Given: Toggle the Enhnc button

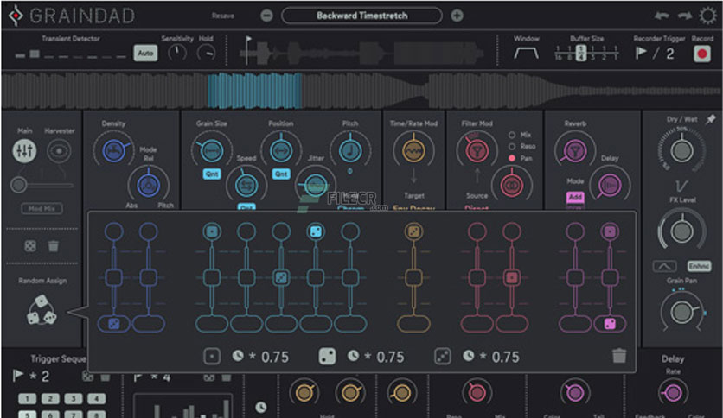Looking at the screenshot, I should click(x=699, y=266).
